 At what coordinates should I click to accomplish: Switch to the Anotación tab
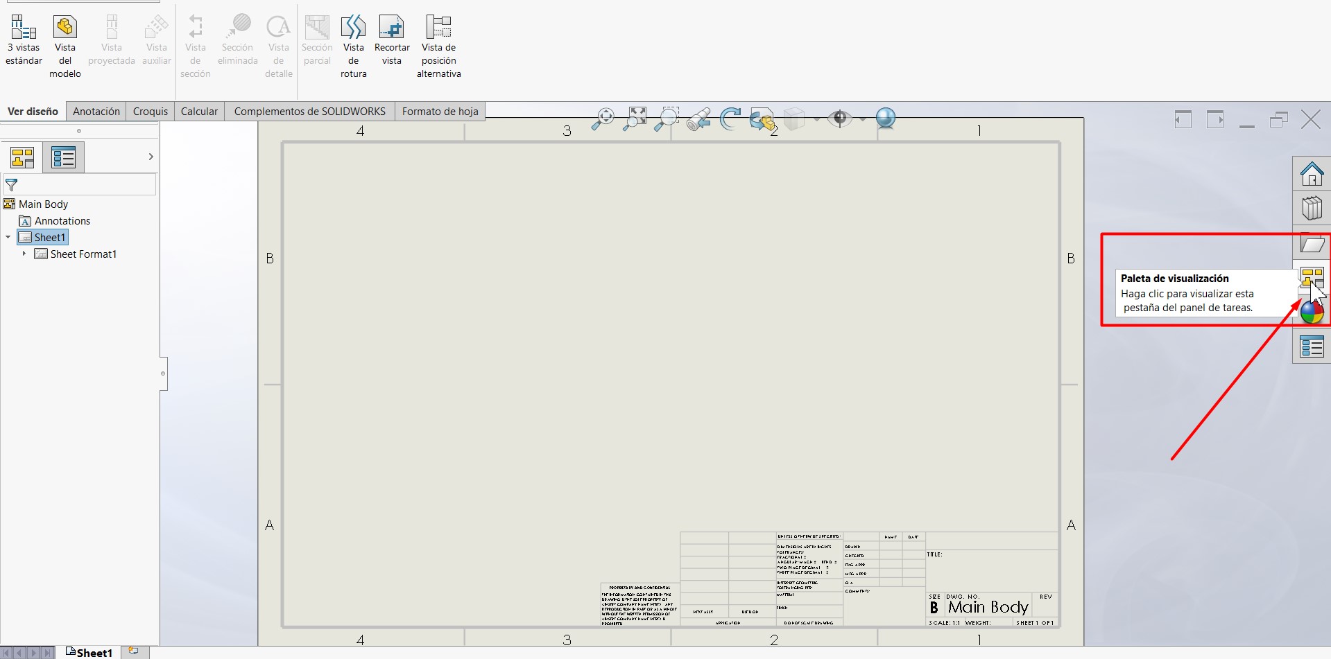click(96, 111)
